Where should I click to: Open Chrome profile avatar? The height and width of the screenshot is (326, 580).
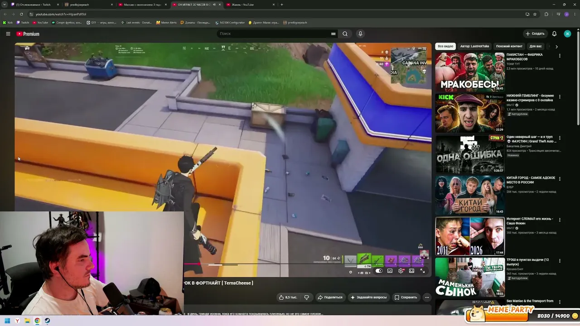coord(566,14)
